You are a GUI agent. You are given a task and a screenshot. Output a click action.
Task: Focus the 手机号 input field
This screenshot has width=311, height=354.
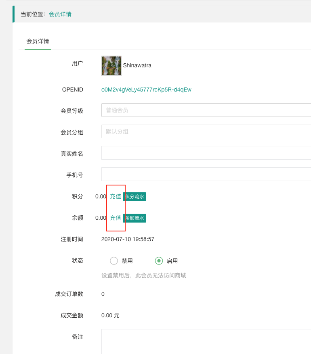pyautogui.click(x=206, y=174)
